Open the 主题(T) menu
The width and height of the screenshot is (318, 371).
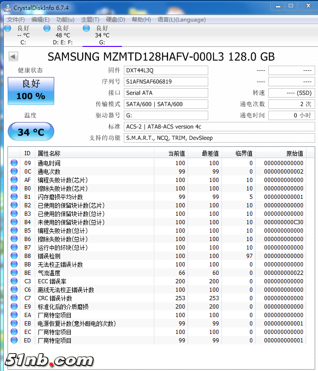click(x=90, y=20)
